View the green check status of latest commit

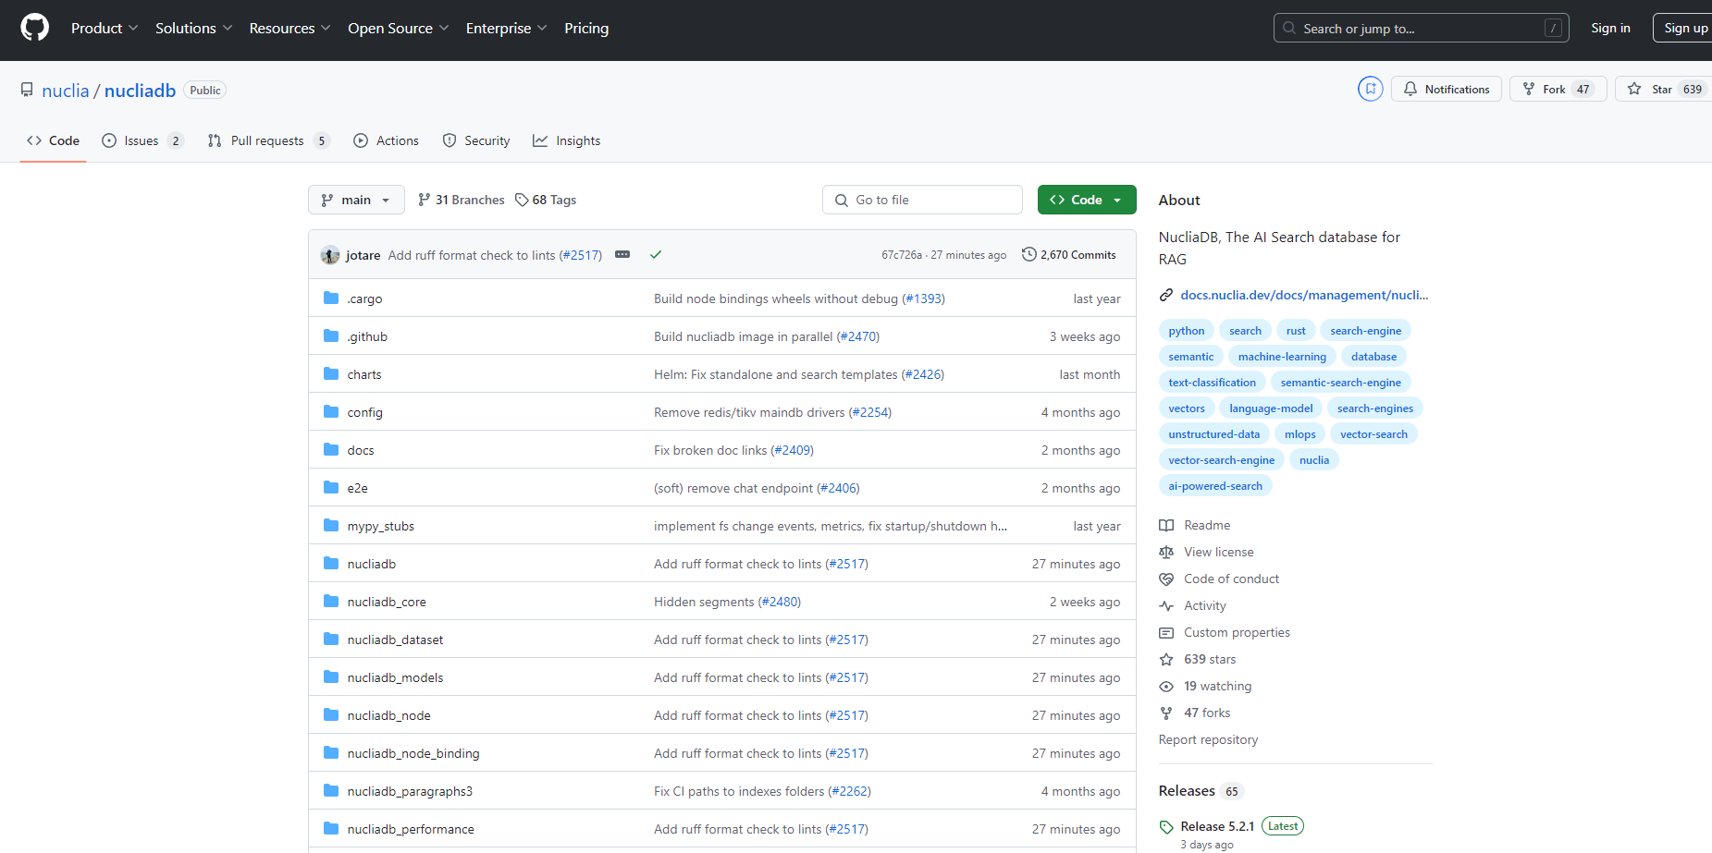click(656, 255)
